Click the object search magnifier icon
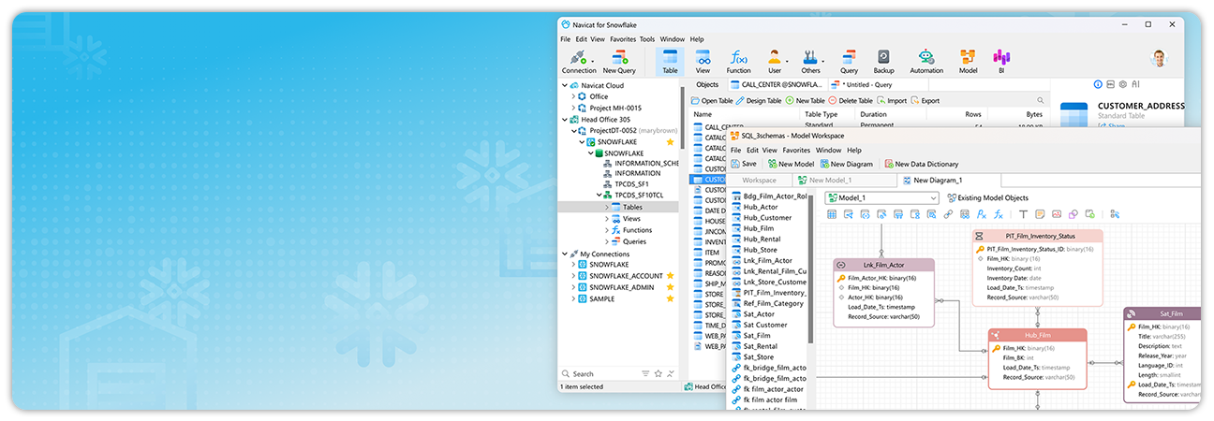 [1040, 100]
